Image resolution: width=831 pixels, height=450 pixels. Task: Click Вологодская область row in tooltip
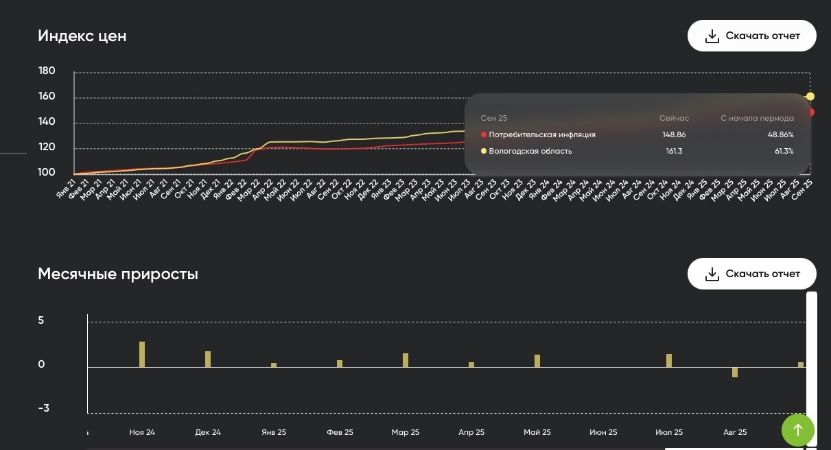(x=637, y=151)
